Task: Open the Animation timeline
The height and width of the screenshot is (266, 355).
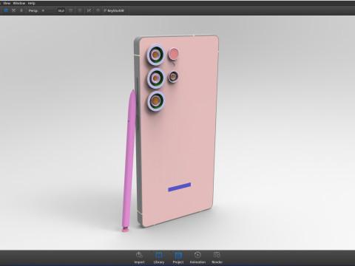Action: [197, 258]
